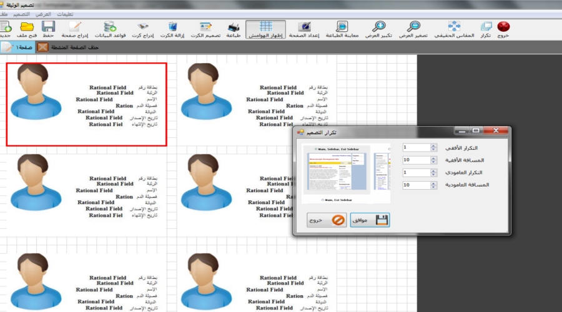The width and height of the screenshot is (562, 312).
Task: Click horizontal distance (المسافة الأفقية) input field
Action: point(415,160)
